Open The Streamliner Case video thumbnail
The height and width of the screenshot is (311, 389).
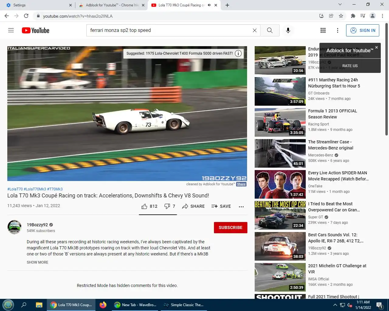click(280, 153)
